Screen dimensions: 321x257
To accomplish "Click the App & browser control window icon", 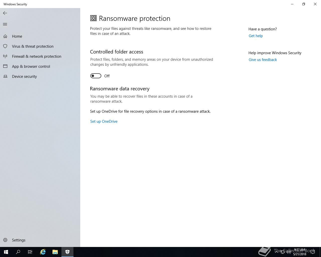I will pyautogui.click(x=5, y=67).
